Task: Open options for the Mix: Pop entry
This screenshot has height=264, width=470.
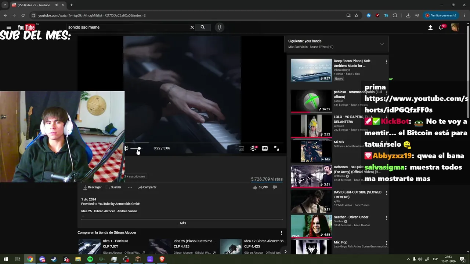Action: 386,243
